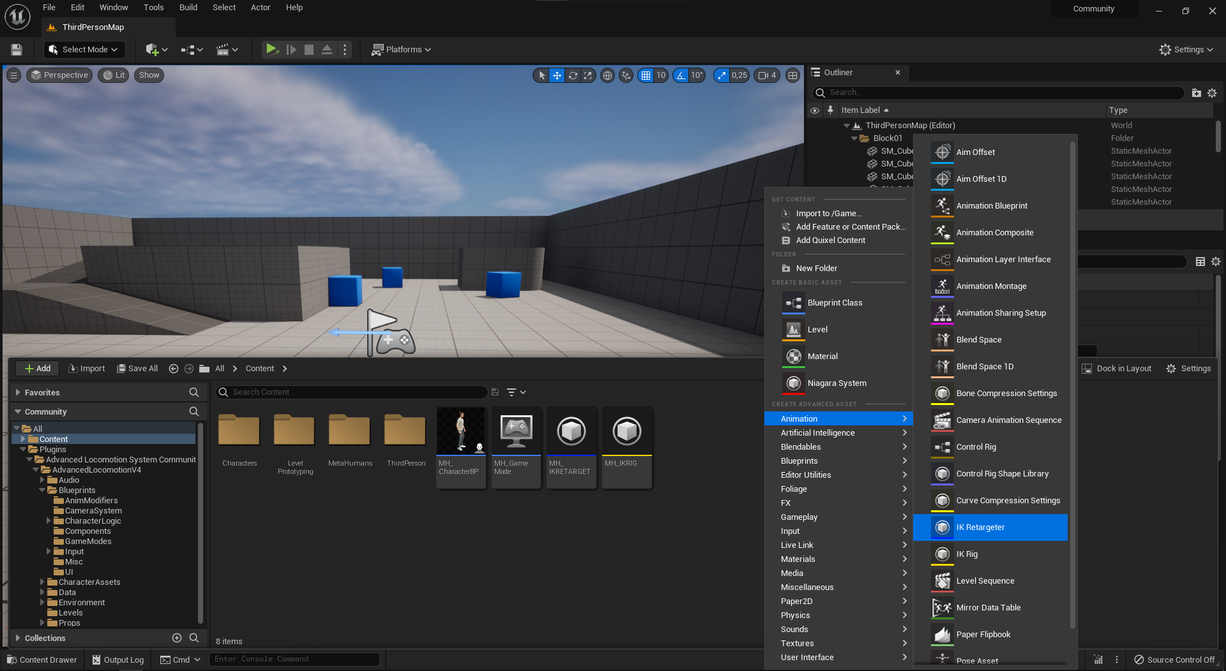Choose Level Sequence in the submenu
Viewport: 1226px width, 671px height.
990,581
